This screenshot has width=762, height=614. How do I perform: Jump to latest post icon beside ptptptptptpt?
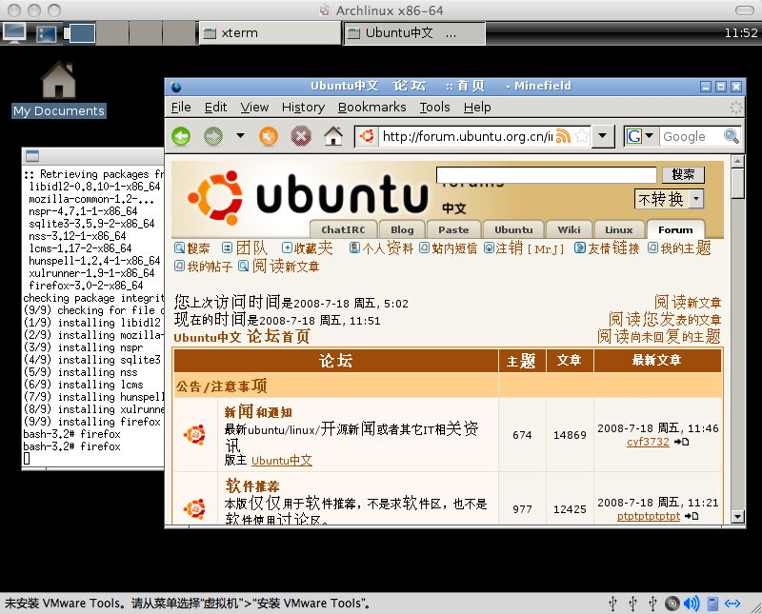click(x=692, y=516)
